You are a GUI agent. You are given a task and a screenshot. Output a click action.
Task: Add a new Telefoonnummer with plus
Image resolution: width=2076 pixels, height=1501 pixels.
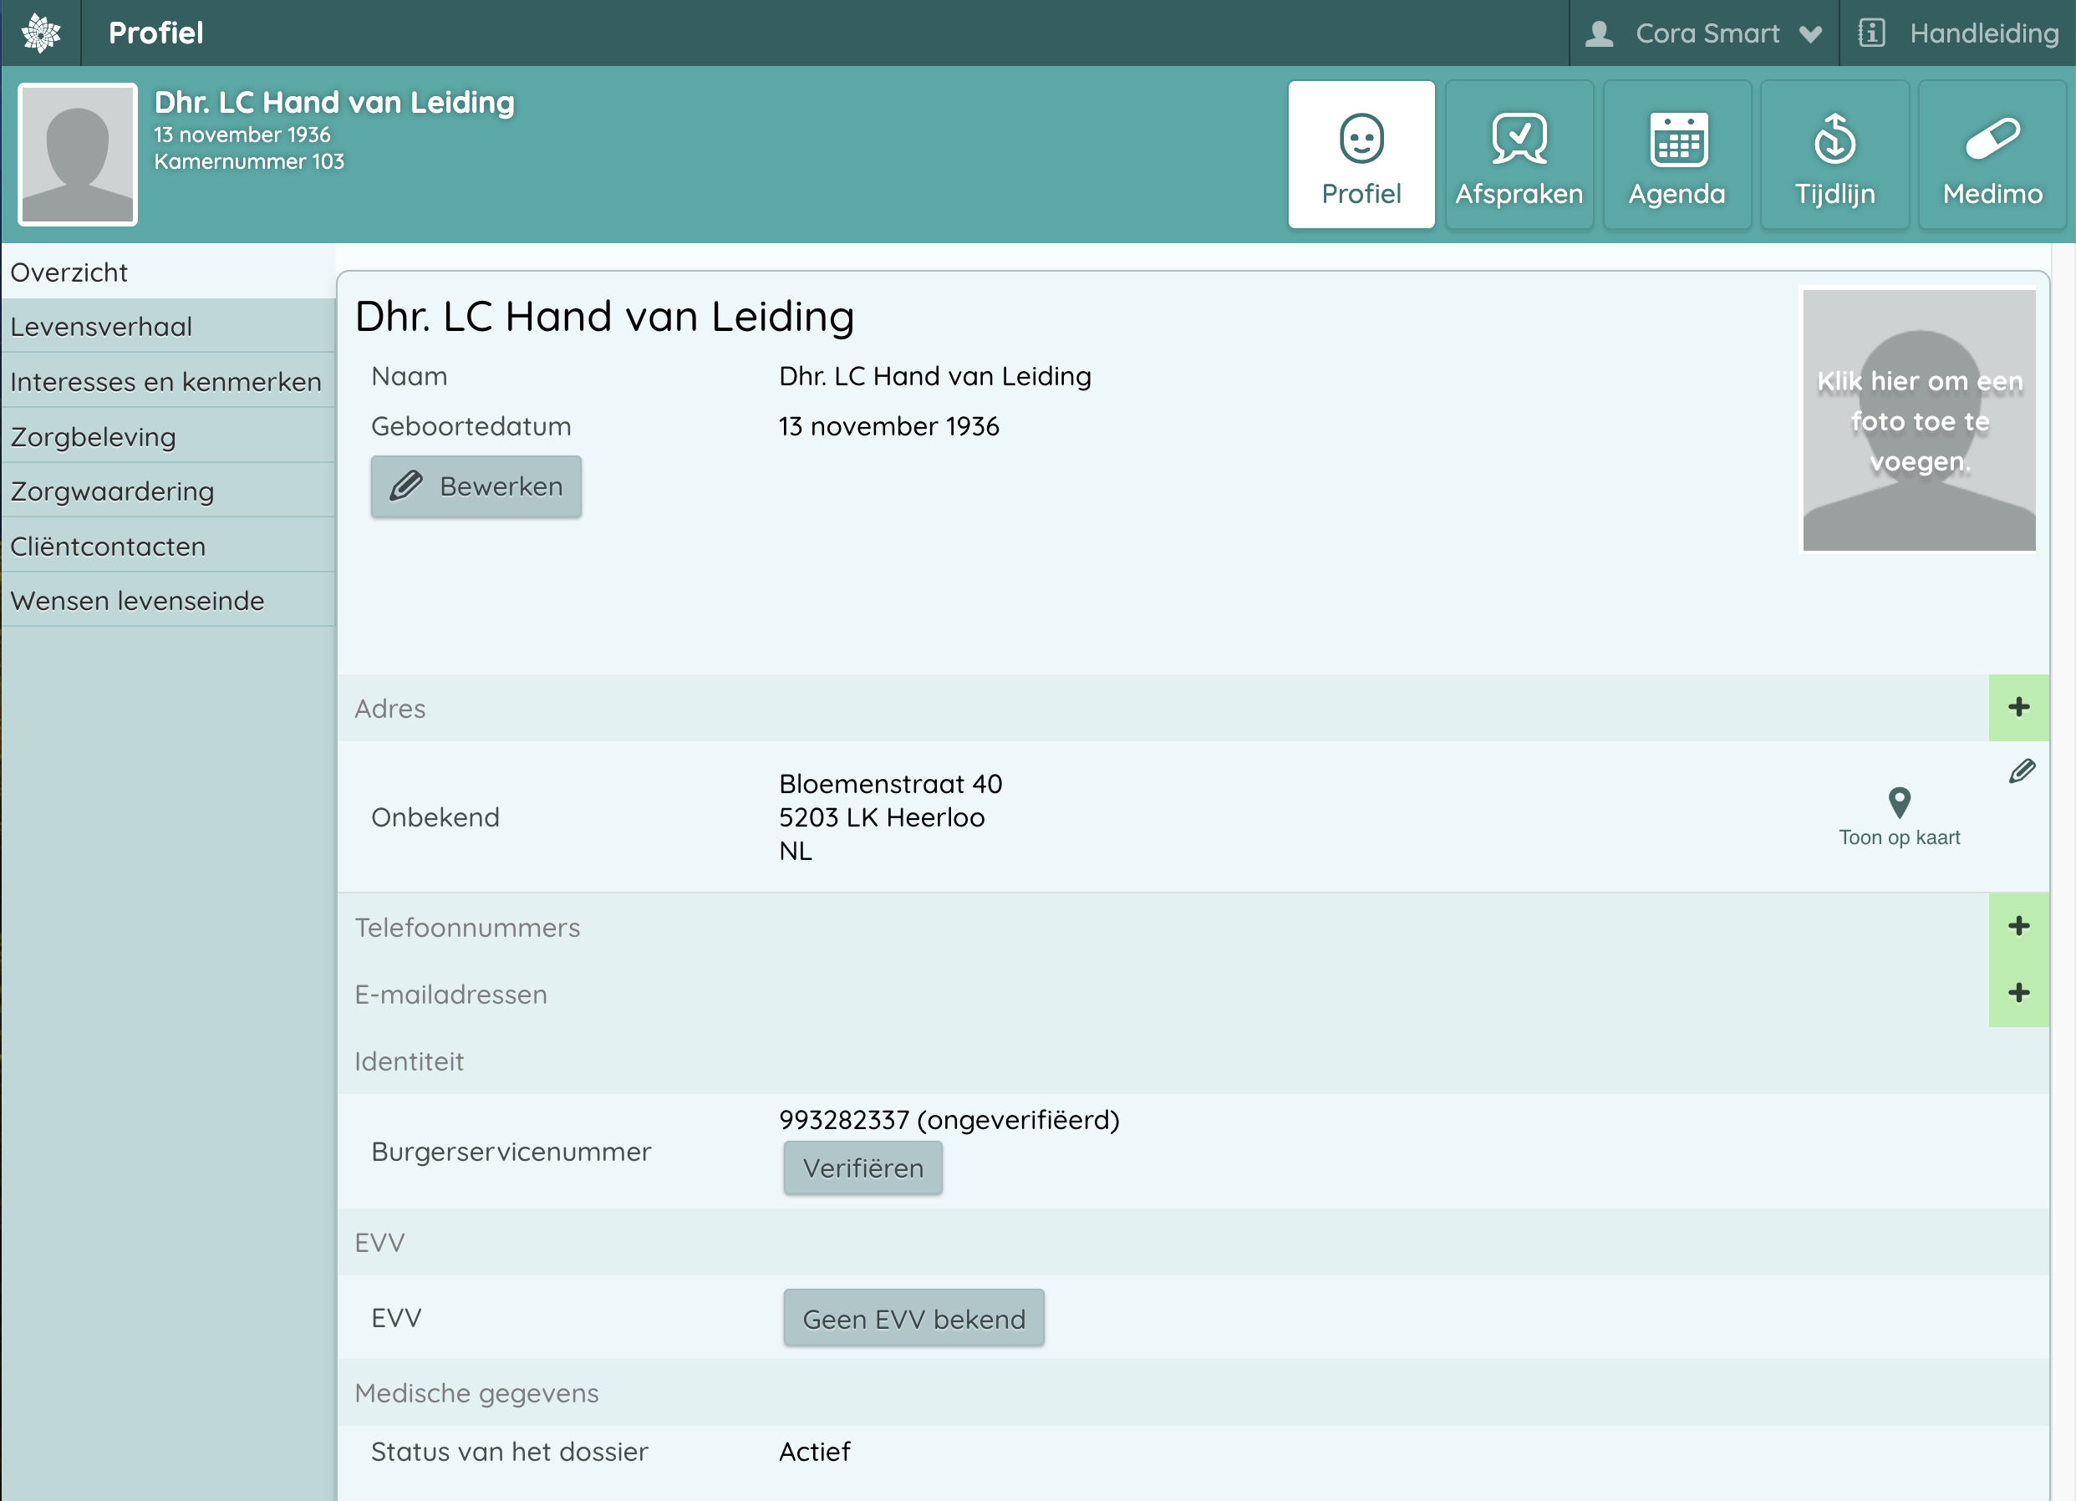(x=2017, y=926)
